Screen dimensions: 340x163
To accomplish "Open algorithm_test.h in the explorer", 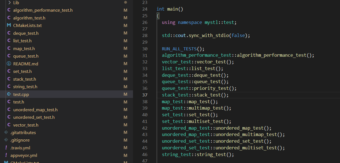I will [29, 18].
